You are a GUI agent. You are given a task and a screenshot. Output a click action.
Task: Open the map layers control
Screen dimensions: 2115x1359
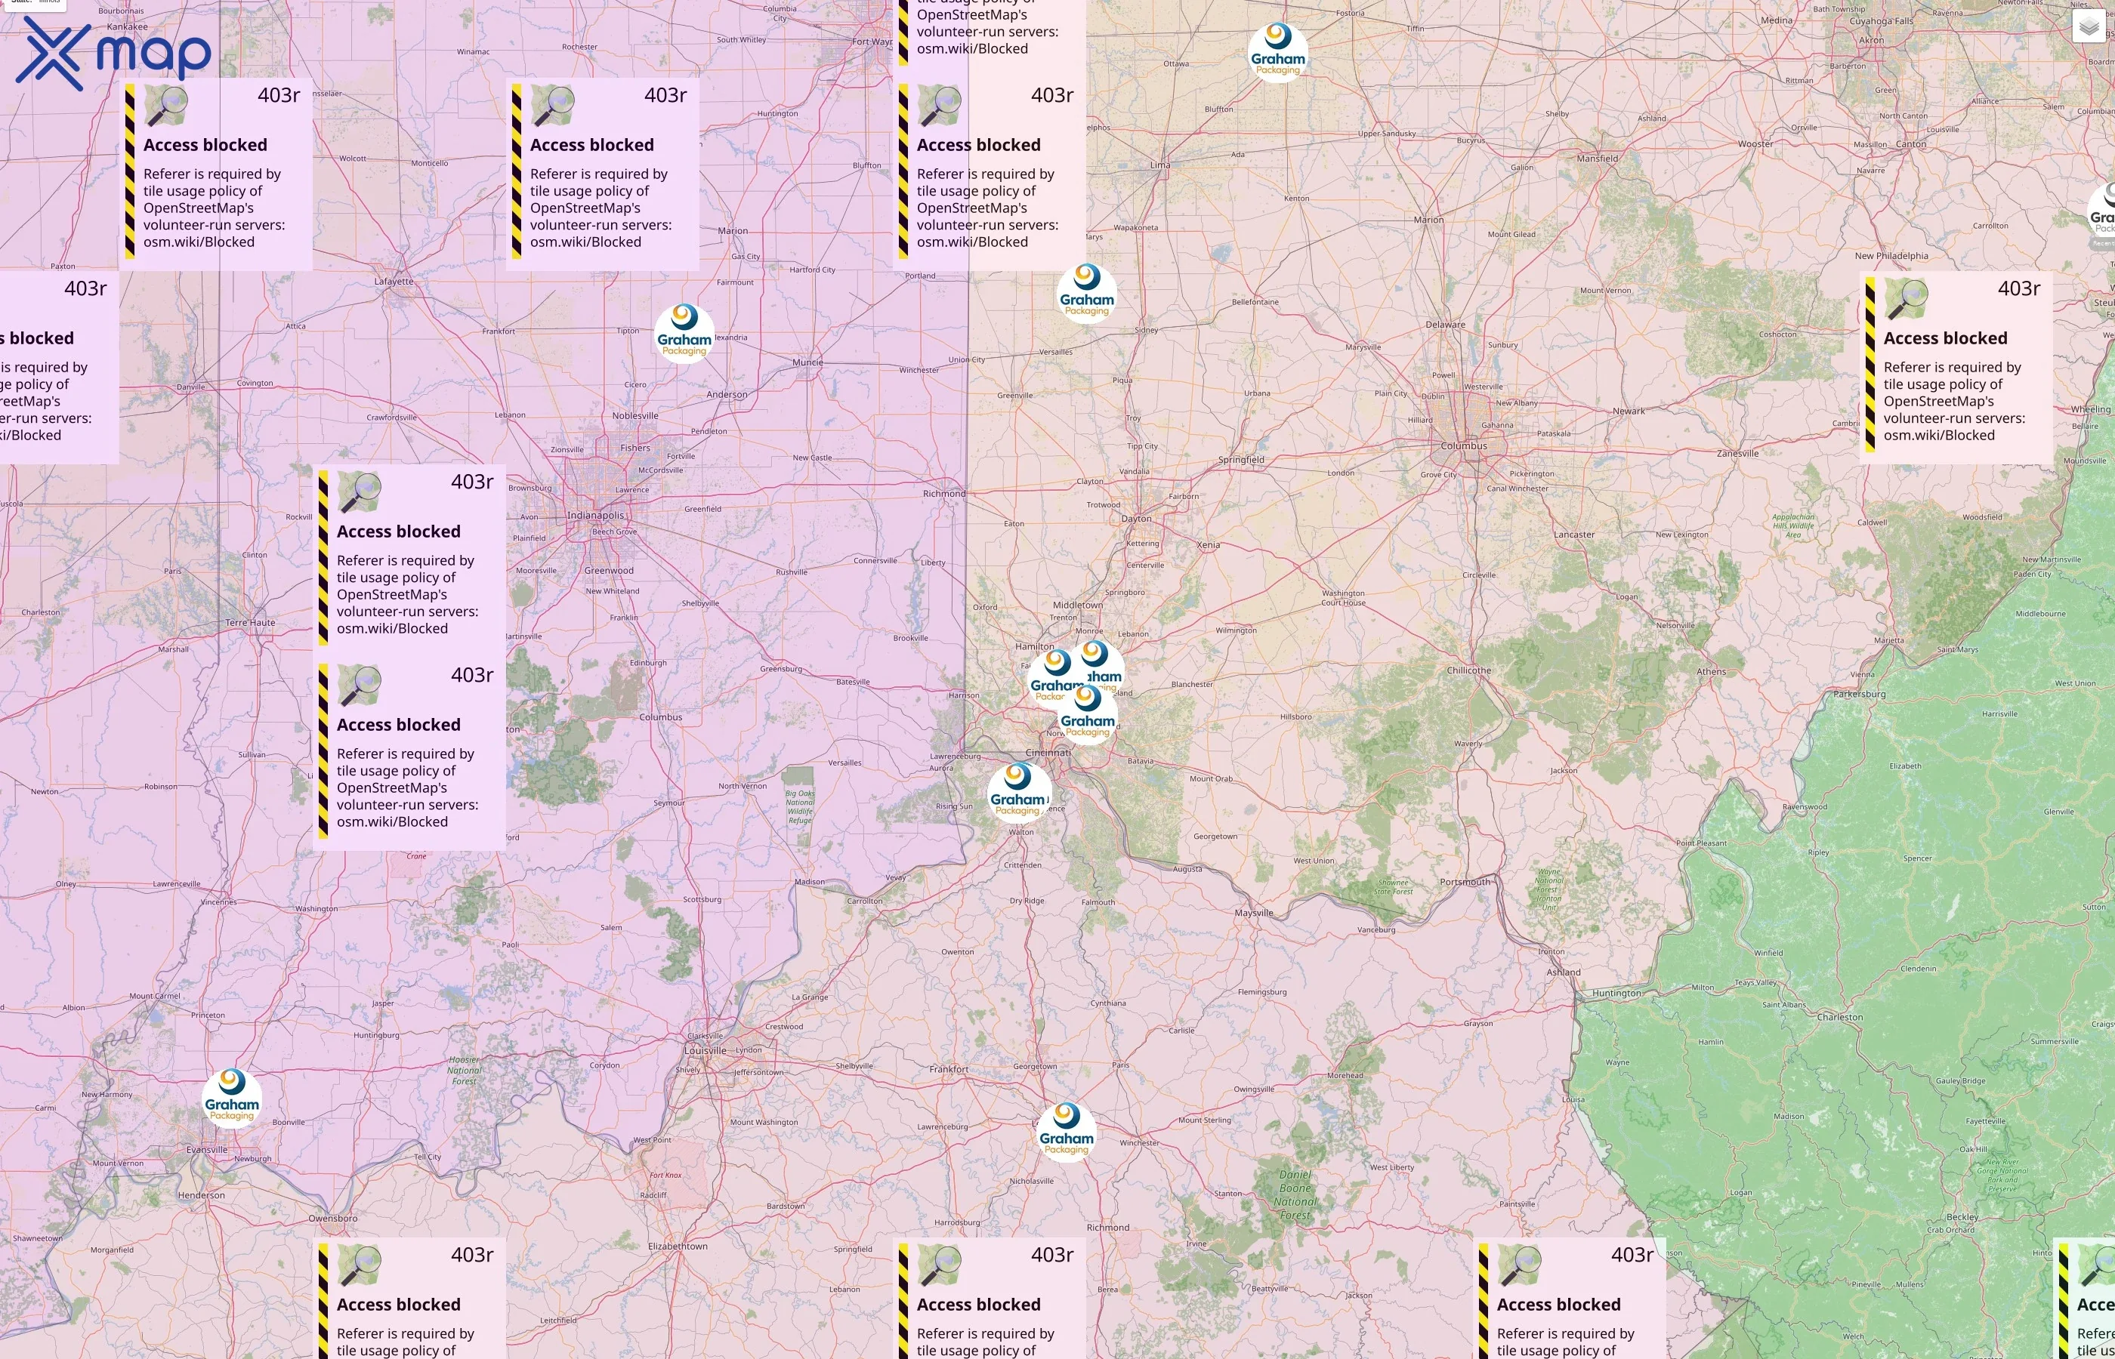click(x=2089, y=27)
